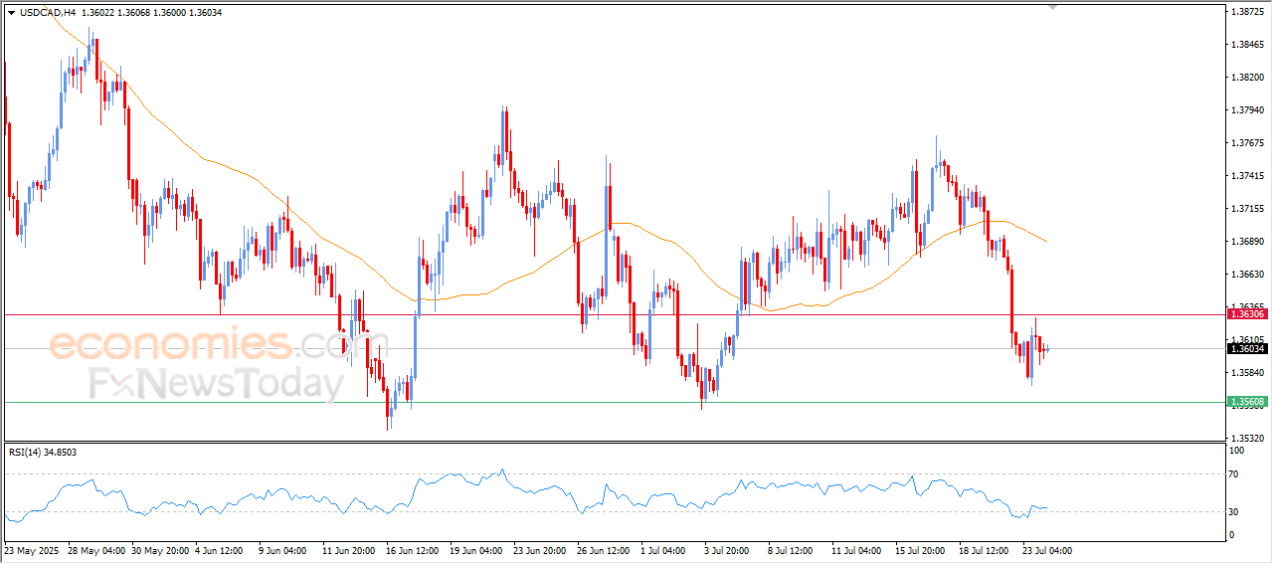Click the 1.38465 price axis label
1273x564 pixels.
pyautogui.click(x=1247, y=45)
